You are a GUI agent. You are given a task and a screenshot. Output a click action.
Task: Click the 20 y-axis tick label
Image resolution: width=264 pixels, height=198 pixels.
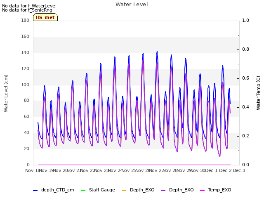point(26,148)
